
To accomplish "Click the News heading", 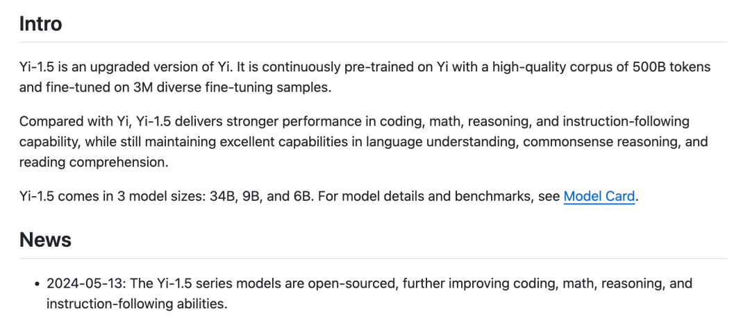I will (x=45, y=240).
